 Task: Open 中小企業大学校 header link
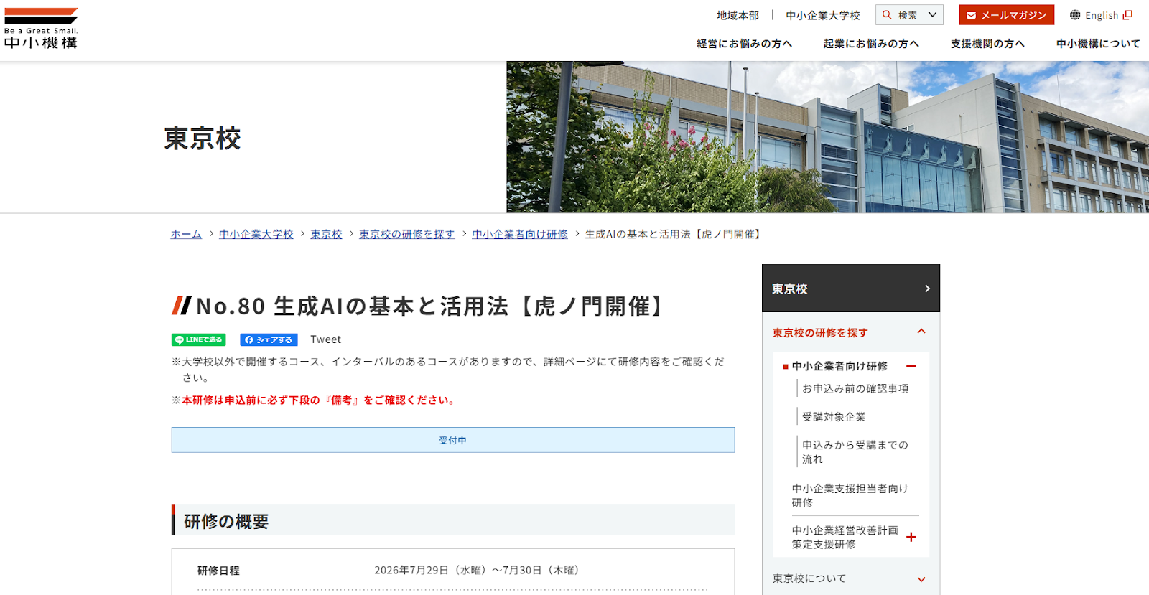coord(822,15)
